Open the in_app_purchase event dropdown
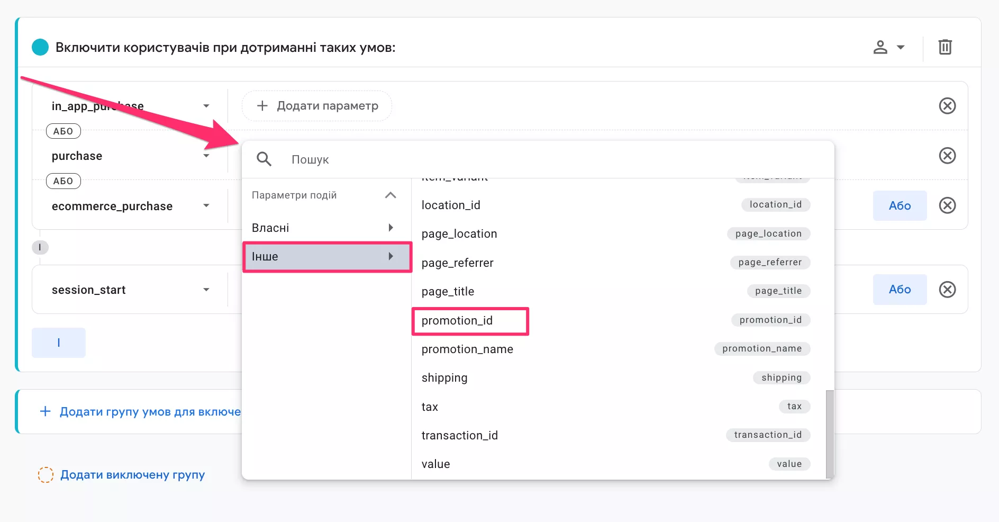This screenshot has width=999, height=522. [x=206, y=106]
